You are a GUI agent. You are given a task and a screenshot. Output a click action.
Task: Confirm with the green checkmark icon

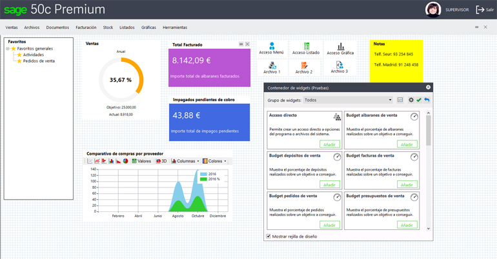click(x=419, y=101)
